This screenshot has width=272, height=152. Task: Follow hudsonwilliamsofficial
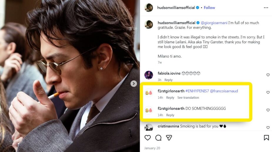209,8
